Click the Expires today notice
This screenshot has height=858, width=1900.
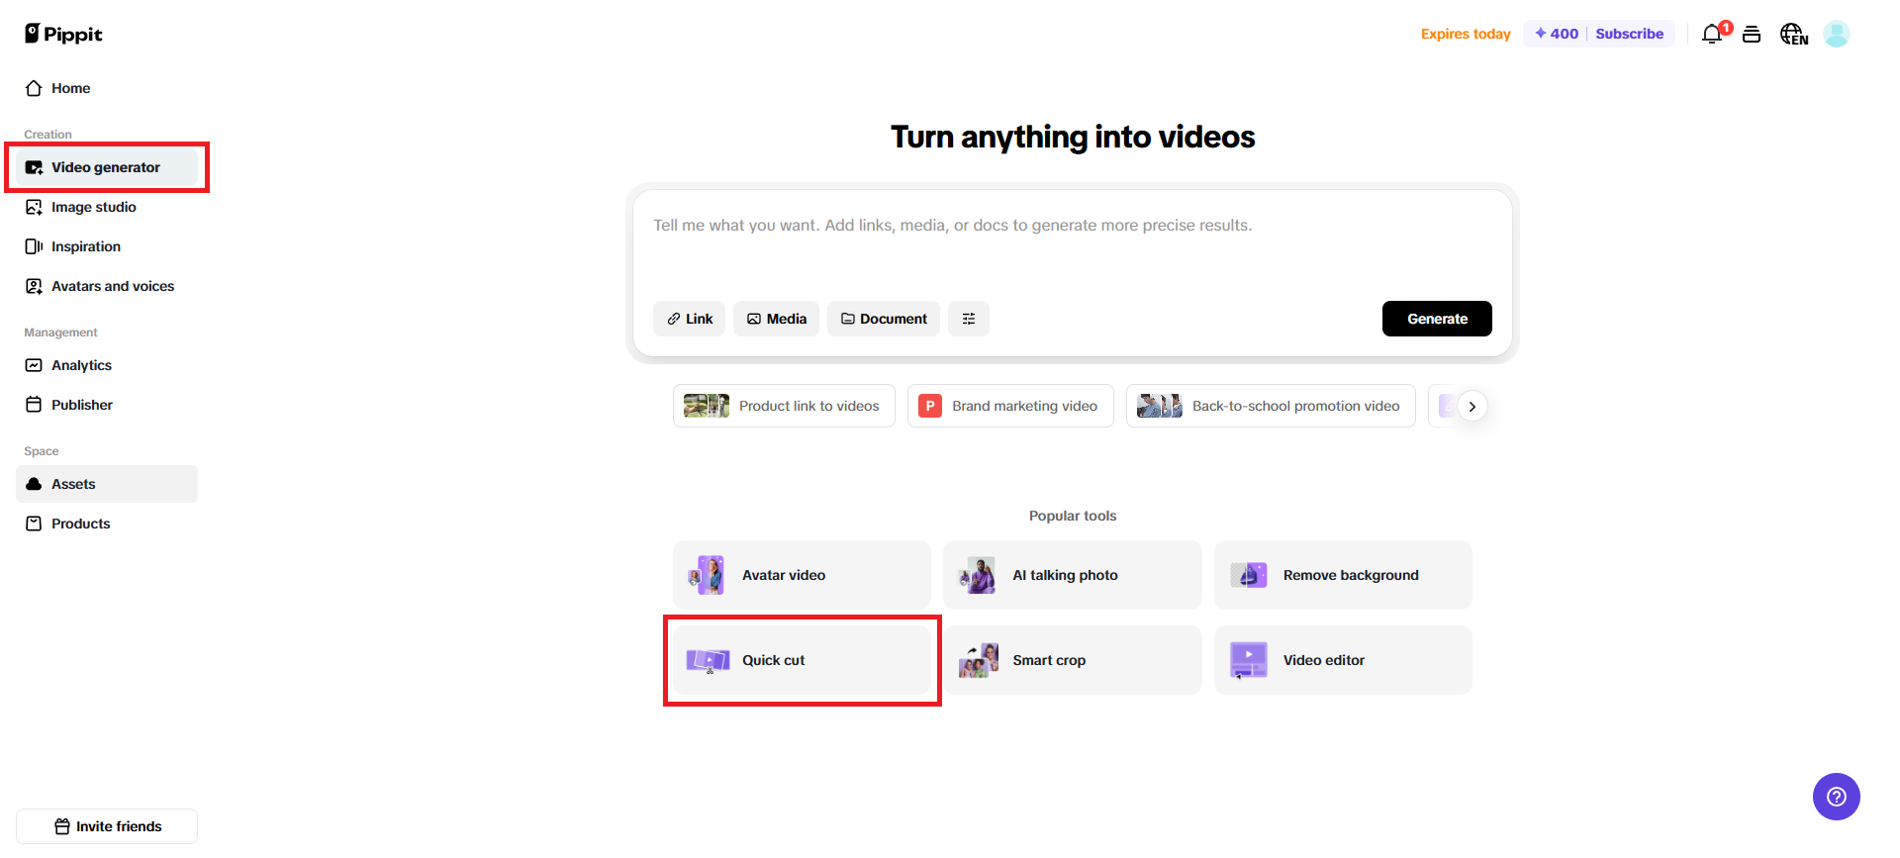1466,34
